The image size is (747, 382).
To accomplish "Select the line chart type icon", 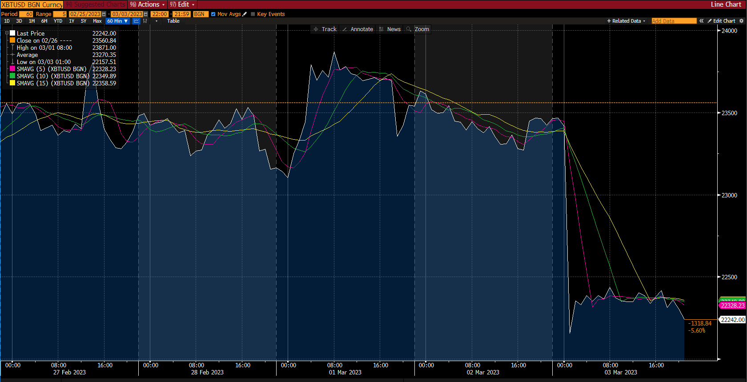I will [x=136, y=21].
